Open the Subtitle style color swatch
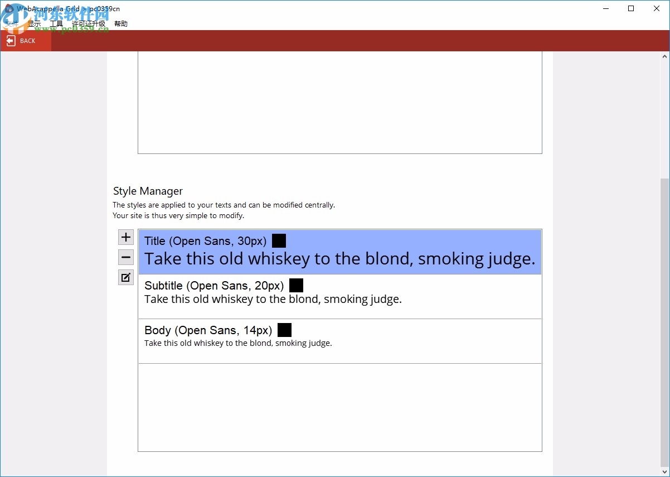Screen dimensions: 670x477 tap(296, 286)
